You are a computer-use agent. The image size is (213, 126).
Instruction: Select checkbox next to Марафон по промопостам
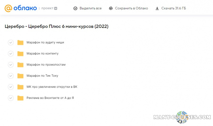tap(11, 65)
